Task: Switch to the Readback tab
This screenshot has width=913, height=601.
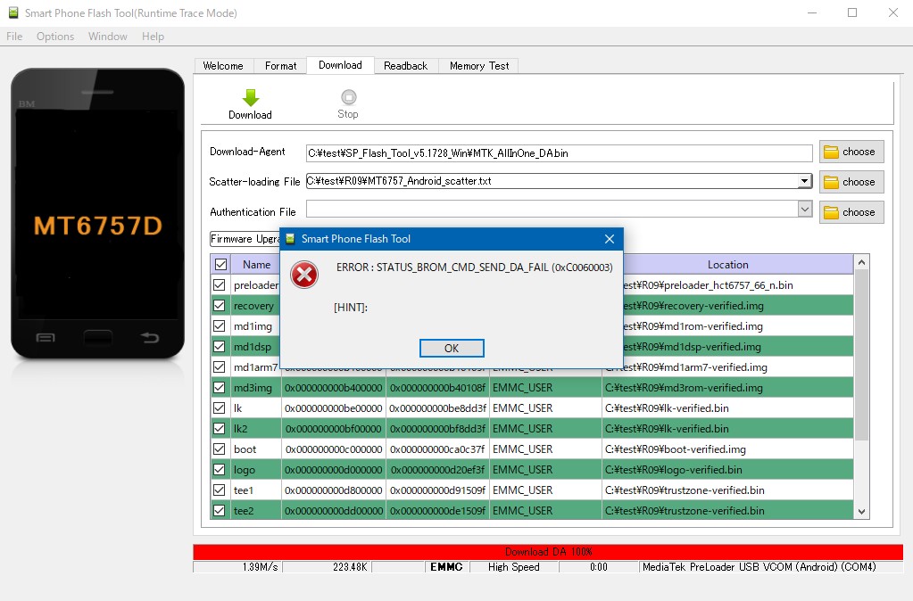Action: coord(406,66)
